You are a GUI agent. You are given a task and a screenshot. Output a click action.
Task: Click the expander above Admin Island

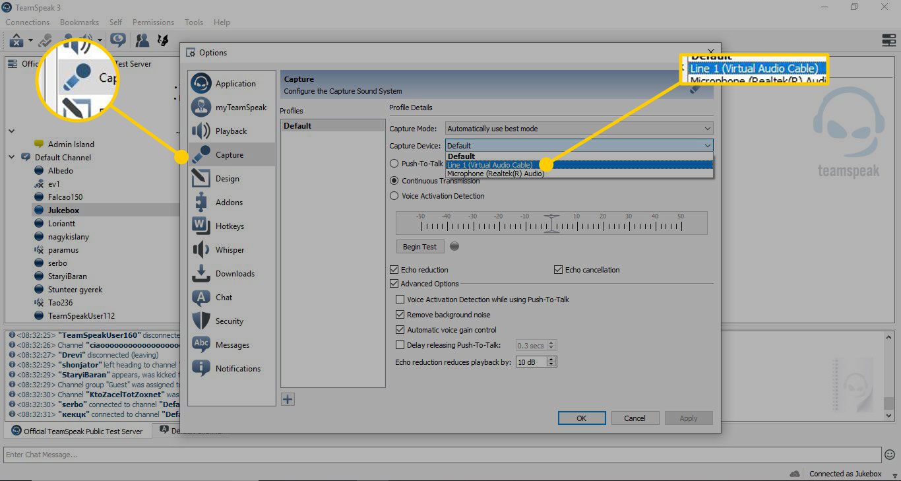click(11, 131)
